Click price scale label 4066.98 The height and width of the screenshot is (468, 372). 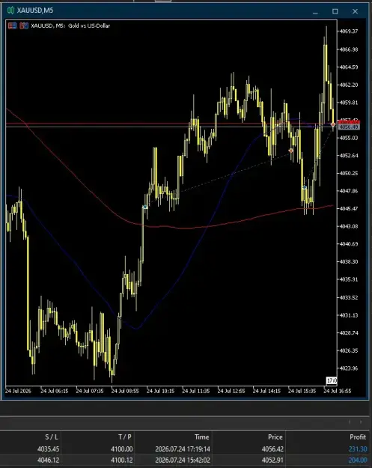349,49
